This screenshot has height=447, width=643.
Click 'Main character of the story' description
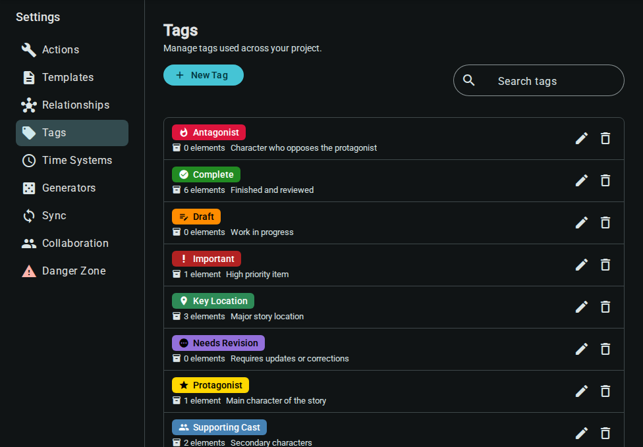click(276, 401)
